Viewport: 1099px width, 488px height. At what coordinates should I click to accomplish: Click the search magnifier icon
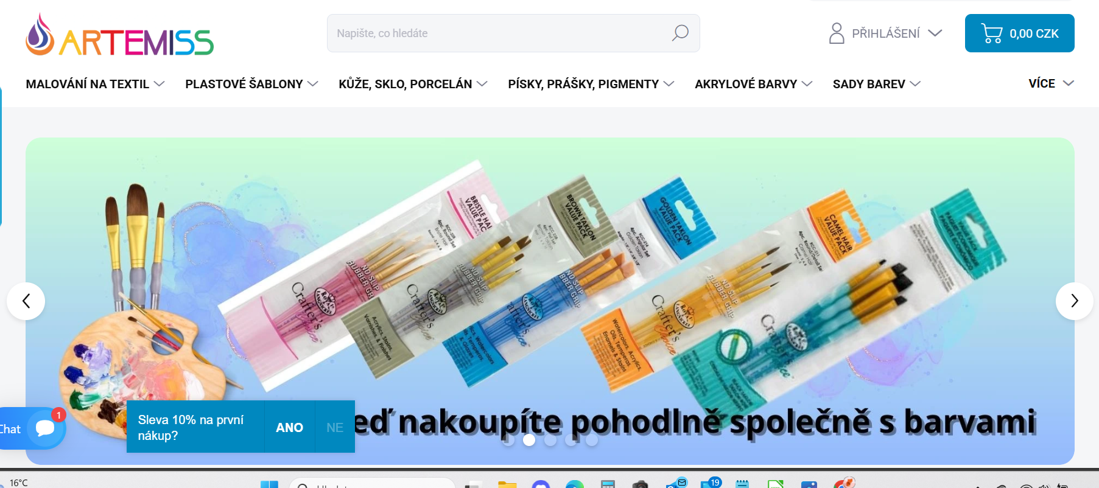(680, 33)
